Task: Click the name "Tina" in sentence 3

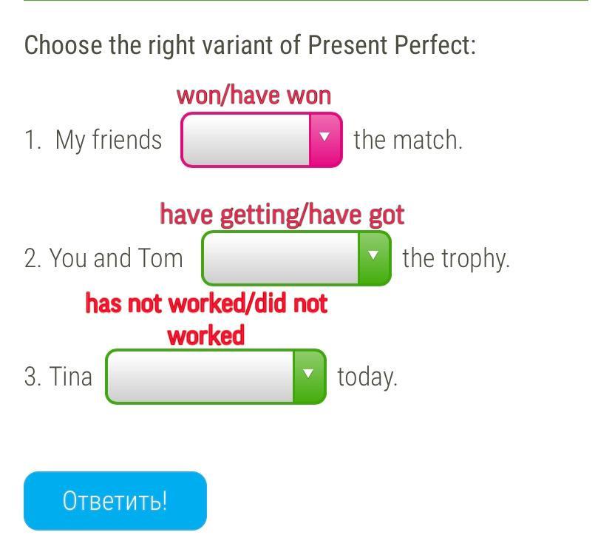Action: (71, 377)
